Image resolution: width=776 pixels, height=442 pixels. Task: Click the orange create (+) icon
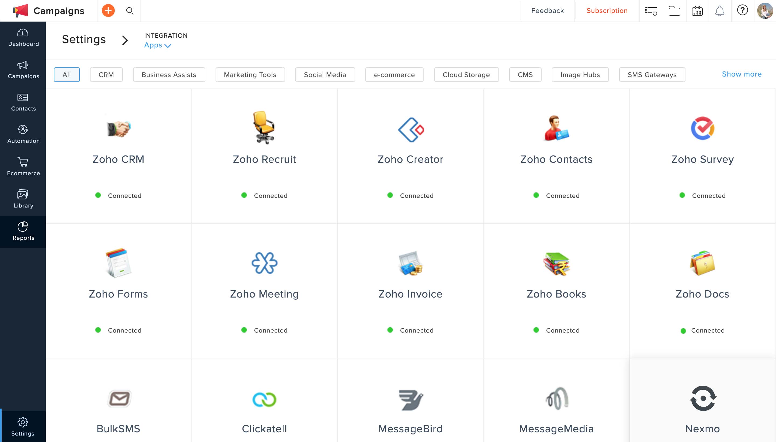click(x=108, y=11)
